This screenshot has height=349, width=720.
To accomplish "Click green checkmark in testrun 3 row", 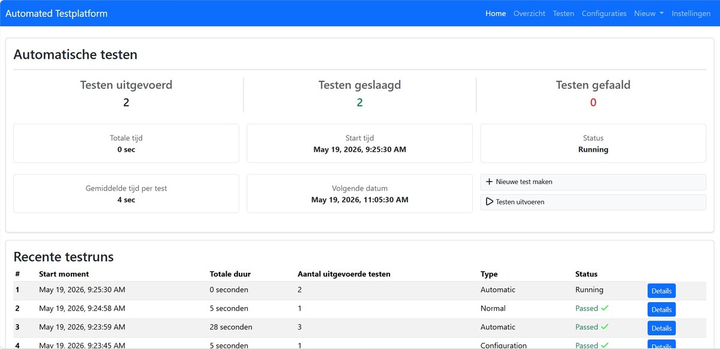I will pyautogui.click(x=605, y=327).
